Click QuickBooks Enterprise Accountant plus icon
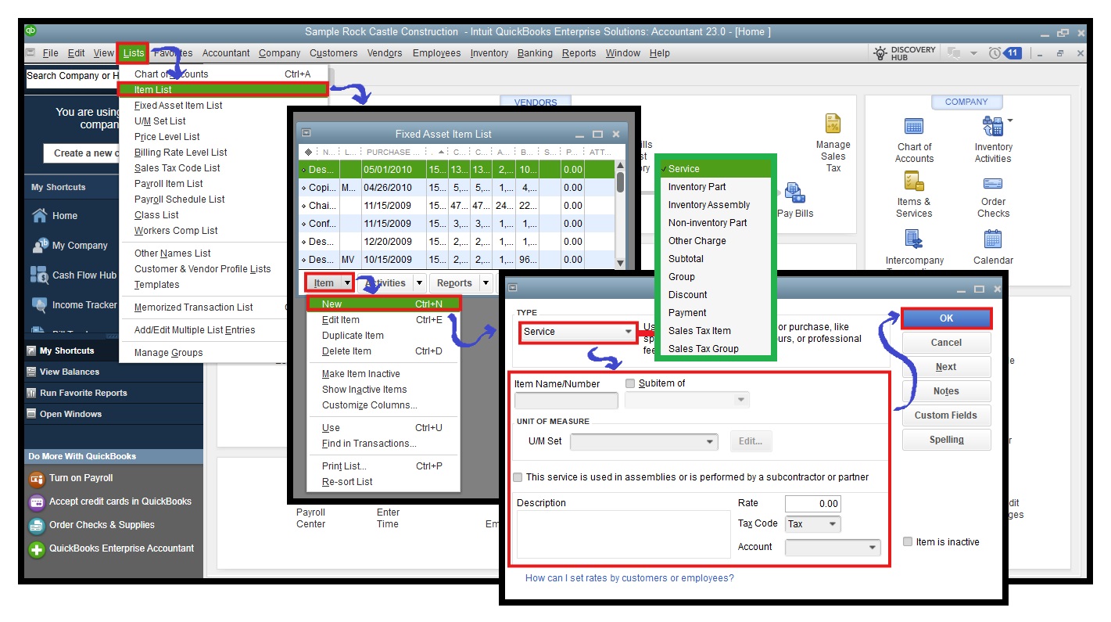This screenshot has width=1111, height=622. (x=37, y=548)
